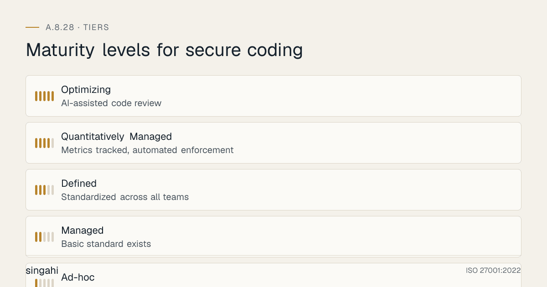Screen dimensions: 547x287
Task: Click the two-bar level icon beside Managed
Action: (44, 237)
